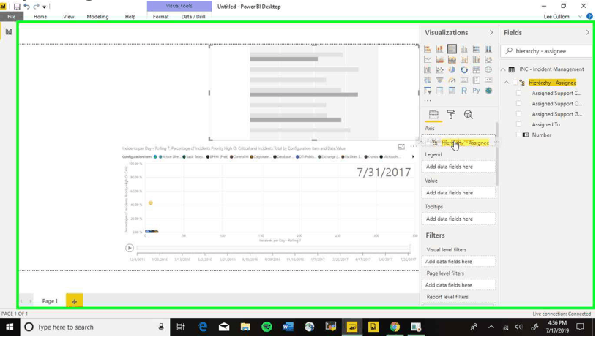Screen dimensions: 596x337
Task: Switch to the Data / Drill tab
Action: click(x=193, y=17)
